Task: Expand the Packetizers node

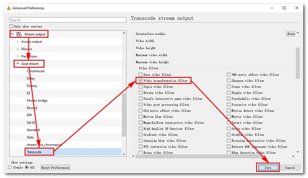Action: coord(18,56)
